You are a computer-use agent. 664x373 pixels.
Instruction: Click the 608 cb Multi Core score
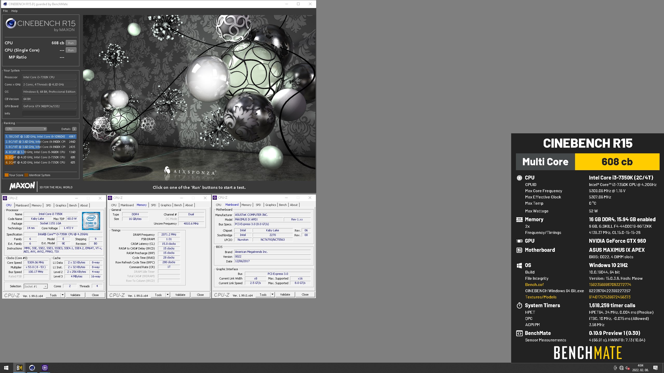pyautogui.click(x=617, y=162)
